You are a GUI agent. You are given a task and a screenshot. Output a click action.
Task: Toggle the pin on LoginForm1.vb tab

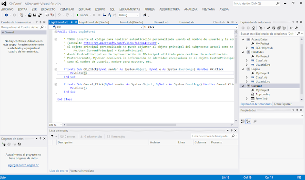click(71, 22)
